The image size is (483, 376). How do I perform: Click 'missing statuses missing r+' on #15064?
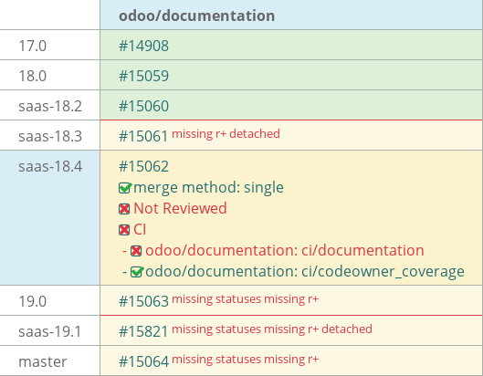(246, 360)
